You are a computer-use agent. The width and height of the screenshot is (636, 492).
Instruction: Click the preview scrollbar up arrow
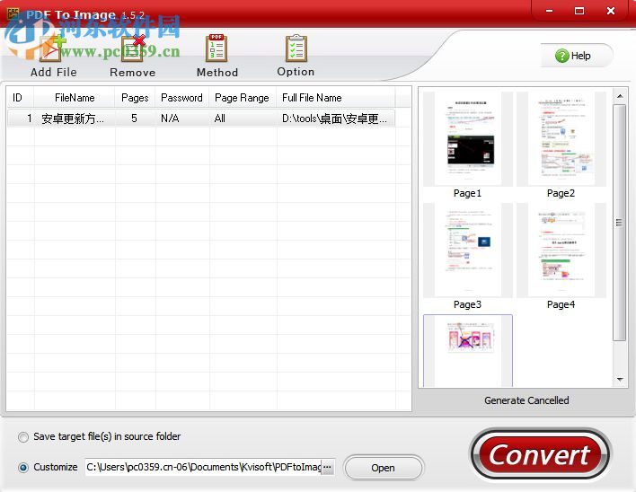coord(620,96)
